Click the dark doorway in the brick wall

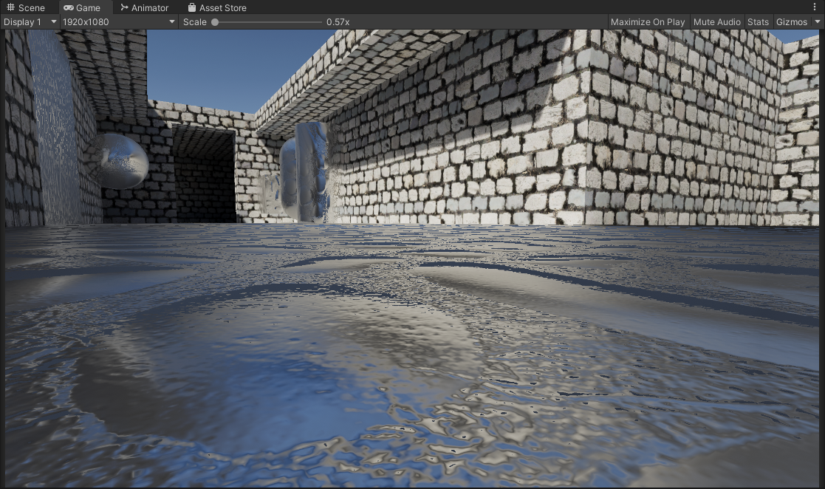[204, 174]
